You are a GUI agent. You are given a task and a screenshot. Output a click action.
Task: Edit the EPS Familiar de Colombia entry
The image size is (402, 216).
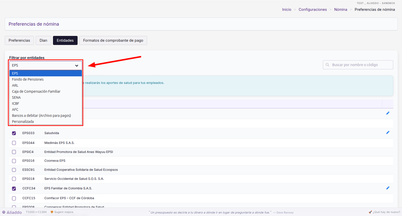[388, 188]
